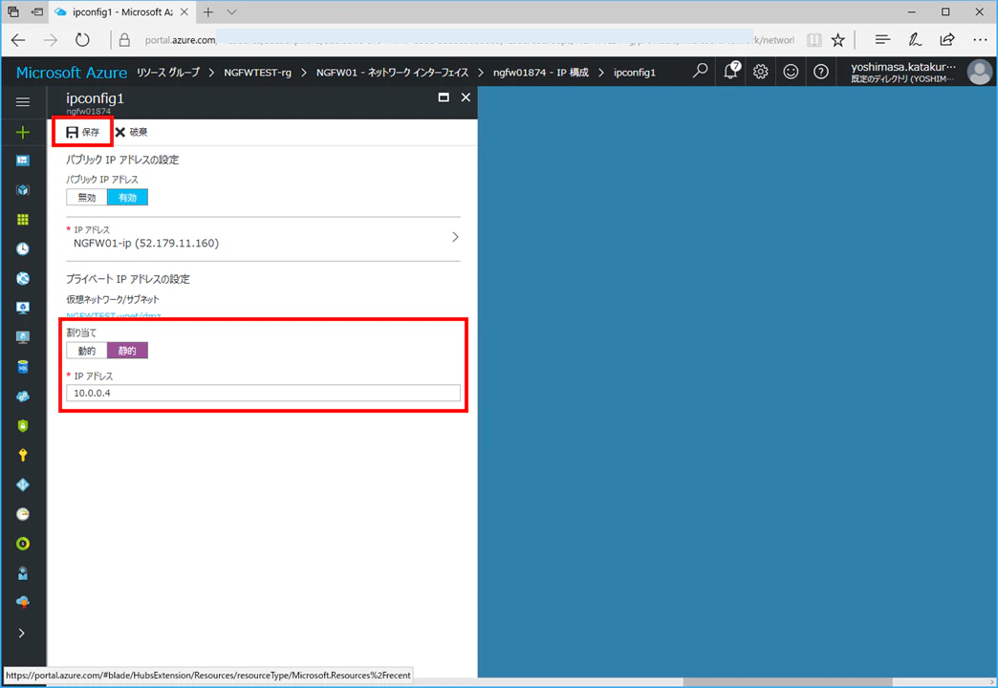
Task: Go to リソース グループ breadcrumb
Action: point(168,73)
